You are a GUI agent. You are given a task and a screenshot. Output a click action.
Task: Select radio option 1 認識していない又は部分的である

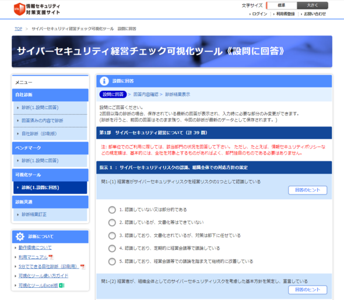tap(112, 210)
